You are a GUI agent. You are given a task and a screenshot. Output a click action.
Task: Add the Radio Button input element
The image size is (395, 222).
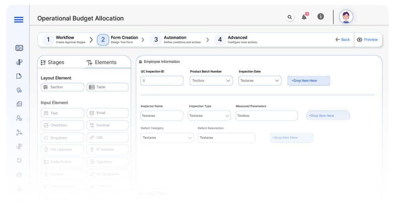62,162
